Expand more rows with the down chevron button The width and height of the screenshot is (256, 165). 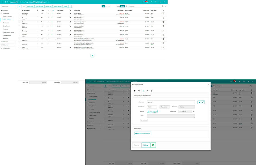(92, 55)
